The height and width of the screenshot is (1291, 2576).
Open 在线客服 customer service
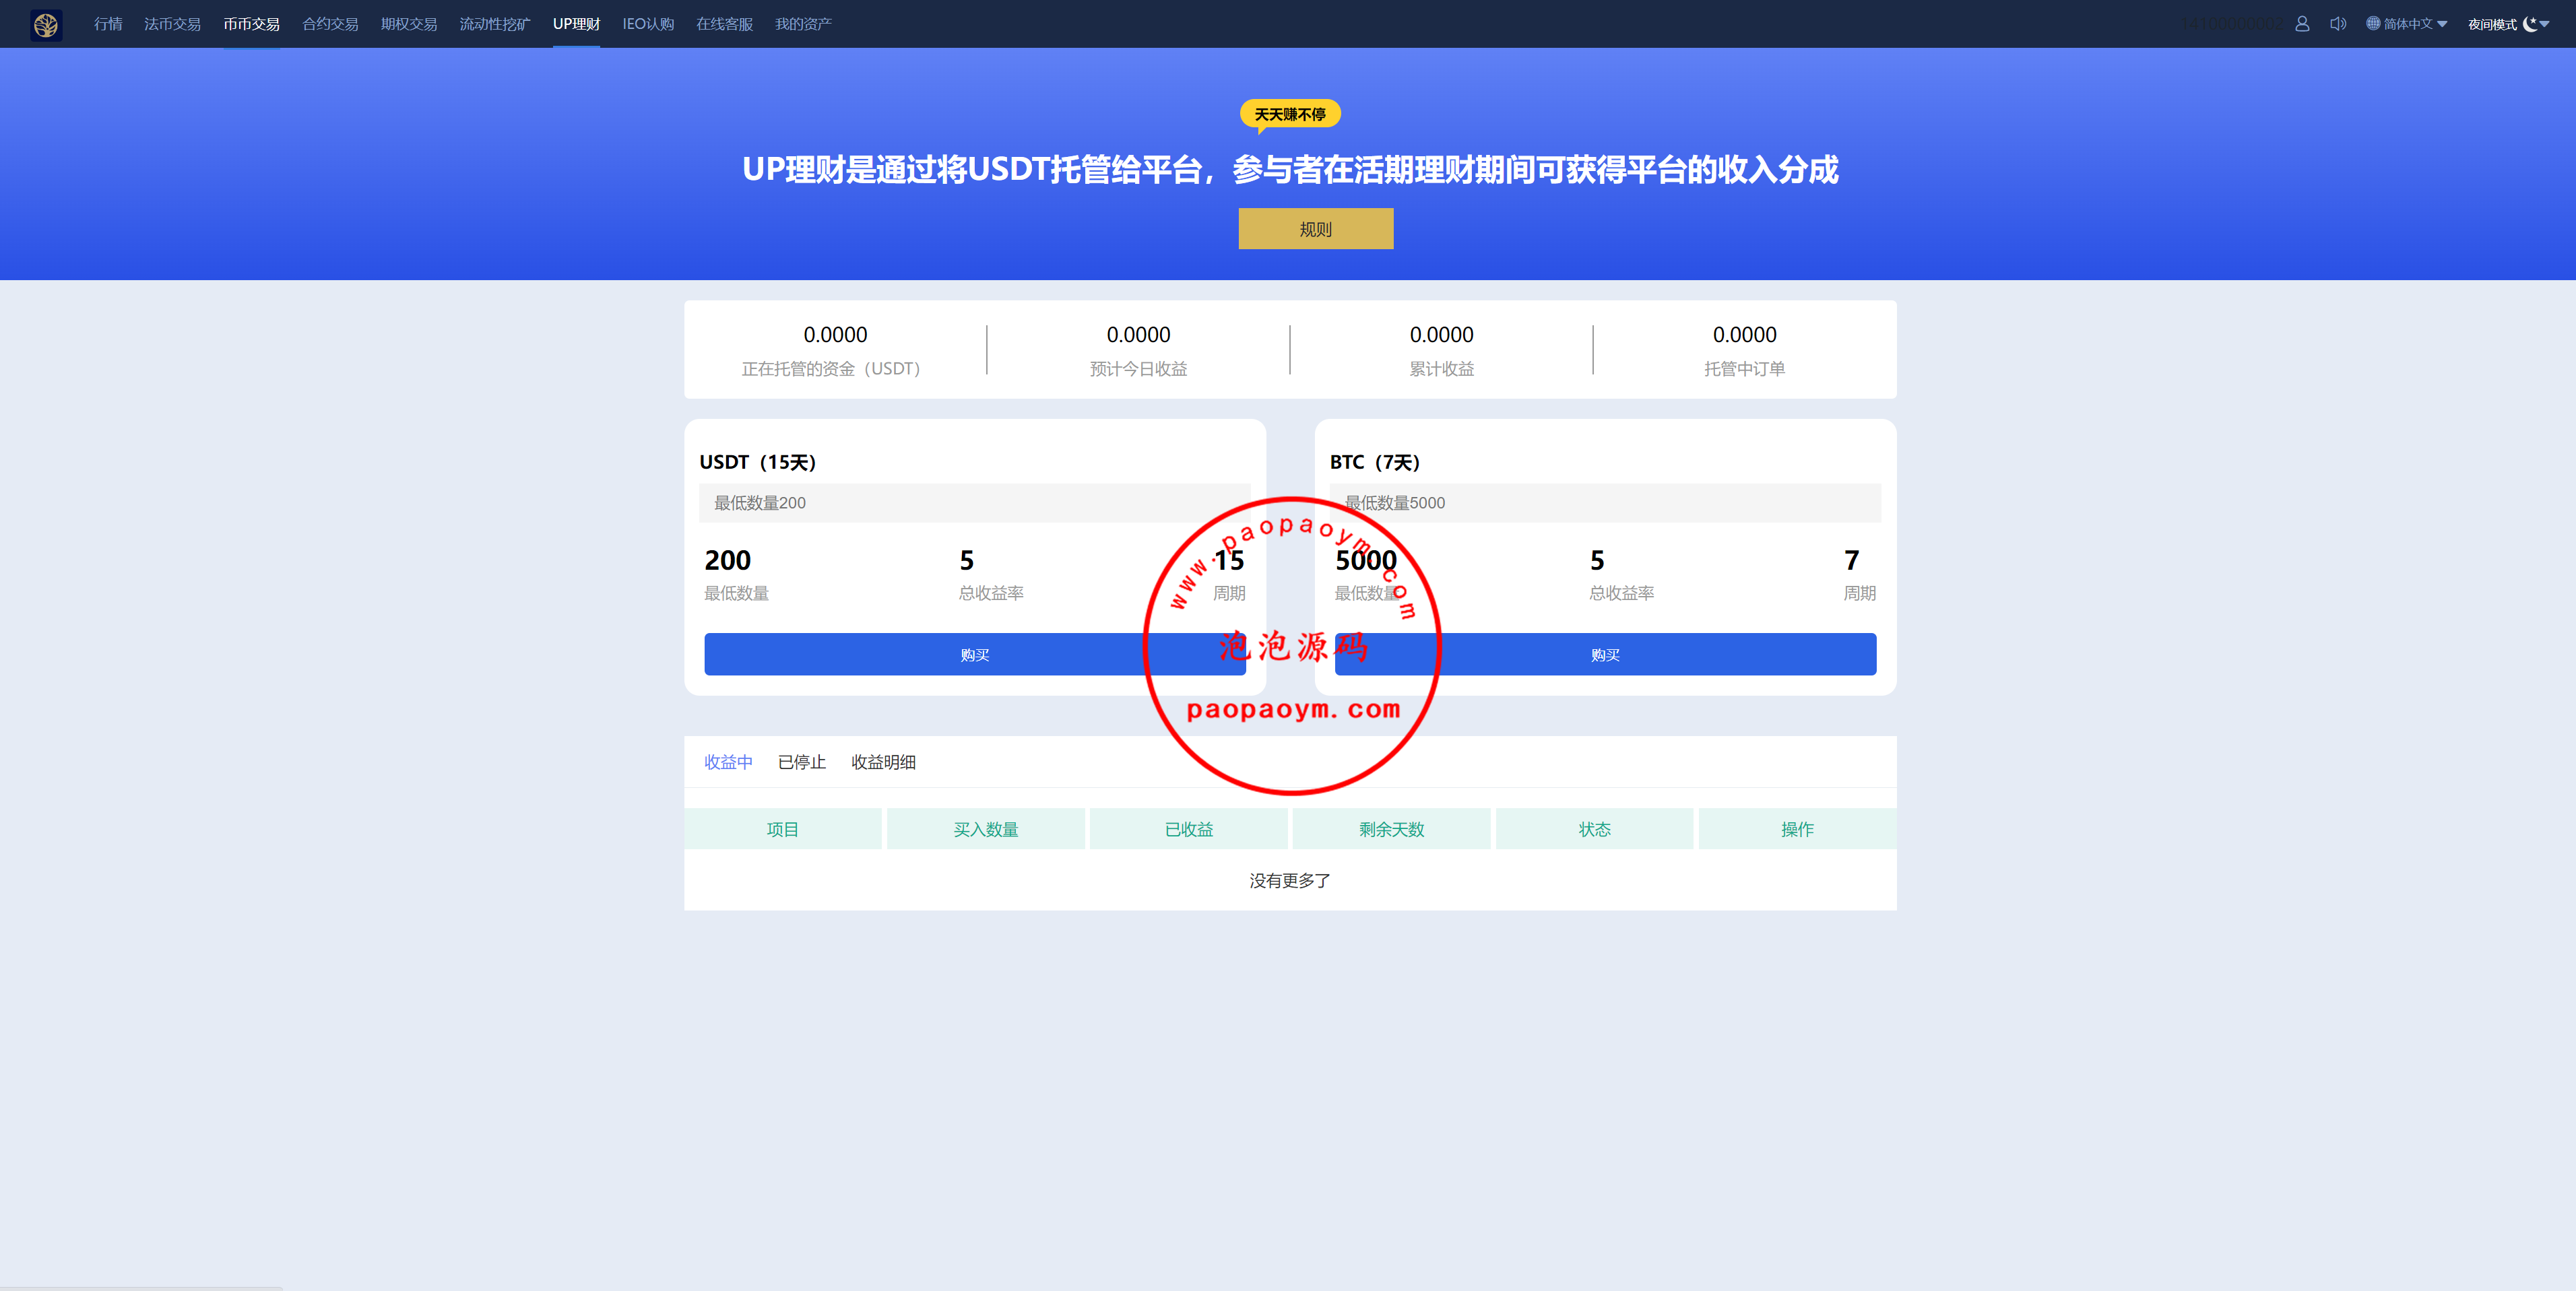(724, 24)
